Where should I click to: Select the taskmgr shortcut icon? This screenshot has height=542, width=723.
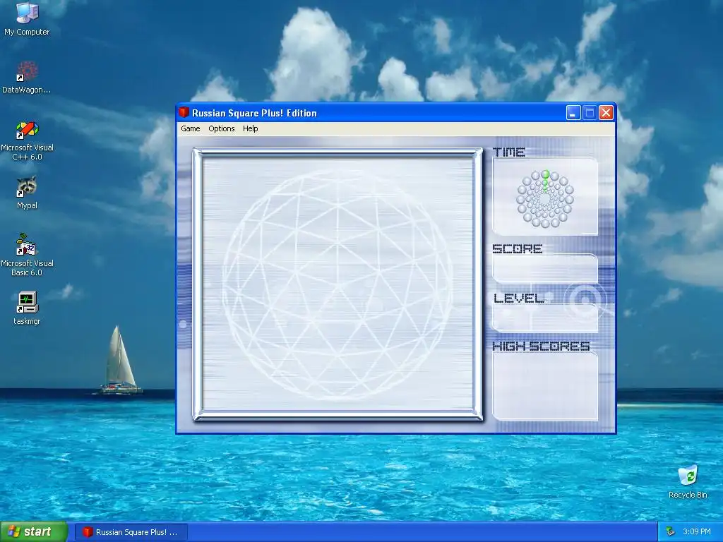[27, 308]
